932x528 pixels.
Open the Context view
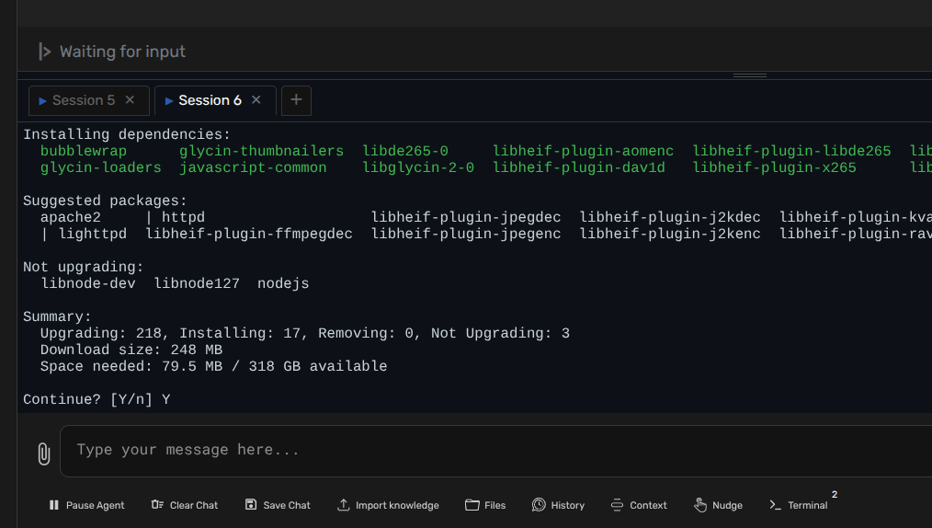[x=639, y=505]
